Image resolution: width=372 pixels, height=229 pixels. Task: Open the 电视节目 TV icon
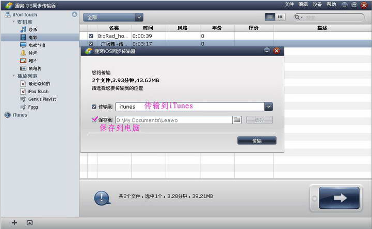[23, 45]
